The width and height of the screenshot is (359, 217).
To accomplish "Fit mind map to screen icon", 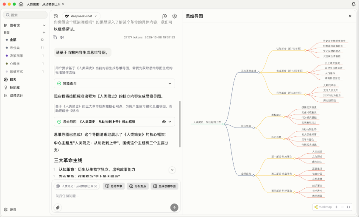I will (x=348, y=207).
